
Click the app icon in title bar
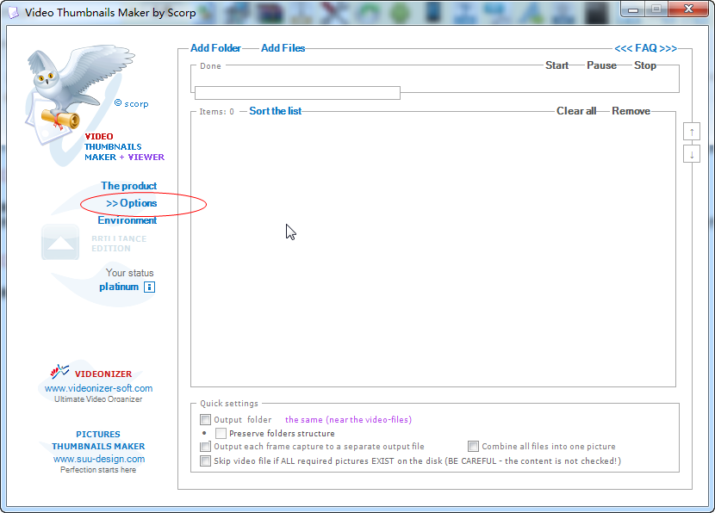13,13
